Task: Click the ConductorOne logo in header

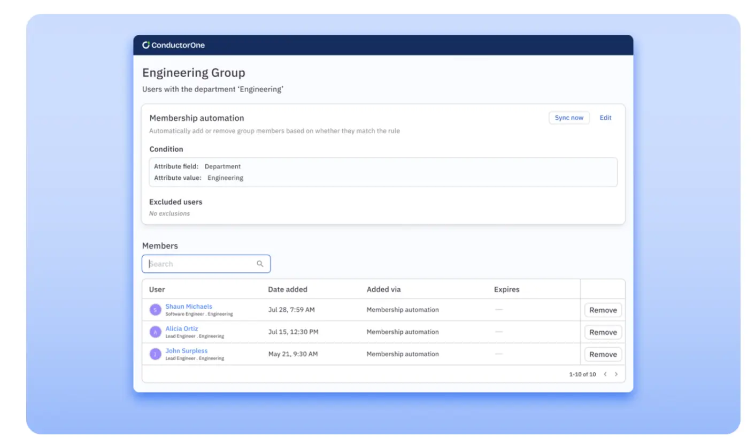Action: click(173, 45)
